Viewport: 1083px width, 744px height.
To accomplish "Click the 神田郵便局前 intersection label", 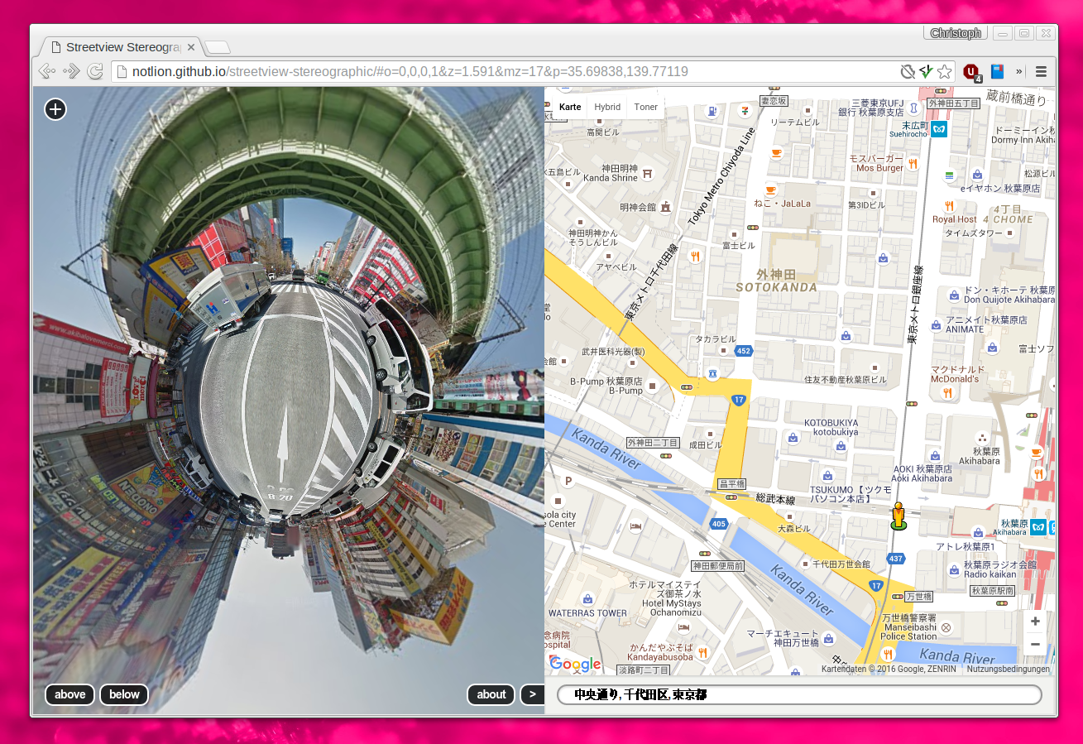I will pos(717,566).
